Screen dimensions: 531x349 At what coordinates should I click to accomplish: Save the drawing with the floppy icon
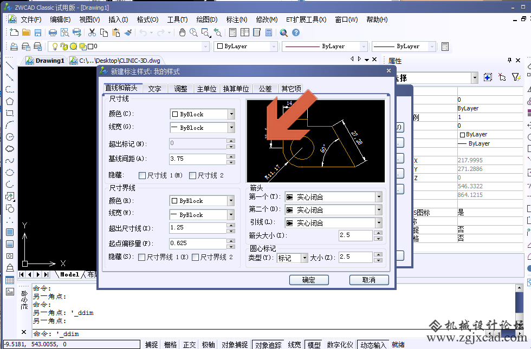(38, 32)
